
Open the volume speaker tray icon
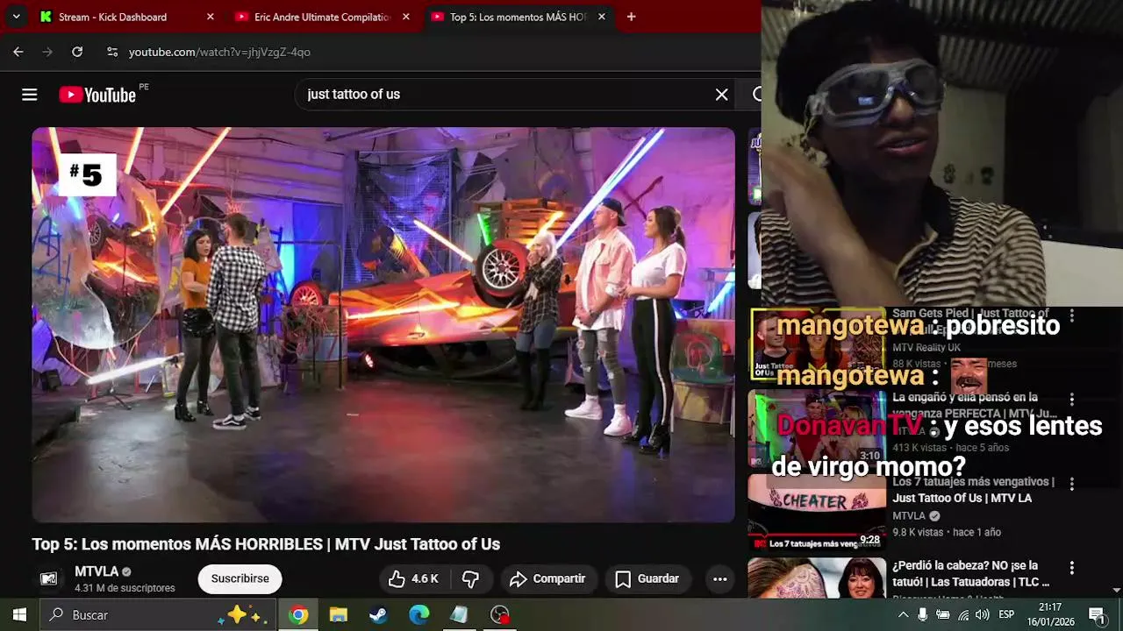pyautogui.click(x=983, y=615)
